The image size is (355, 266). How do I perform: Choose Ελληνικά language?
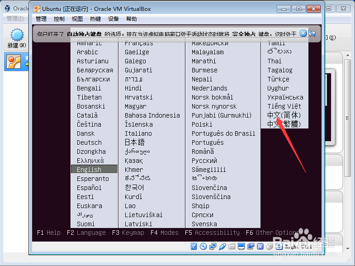90,161
